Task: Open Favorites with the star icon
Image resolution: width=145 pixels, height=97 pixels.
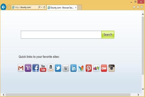Action: [x=138, y=7]
